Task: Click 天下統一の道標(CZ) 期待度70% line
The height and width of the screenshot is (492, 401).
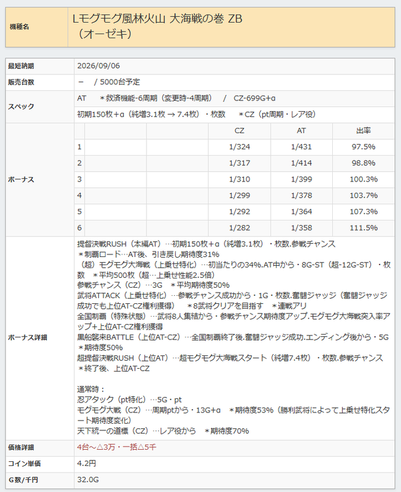Action: [163, 431]
